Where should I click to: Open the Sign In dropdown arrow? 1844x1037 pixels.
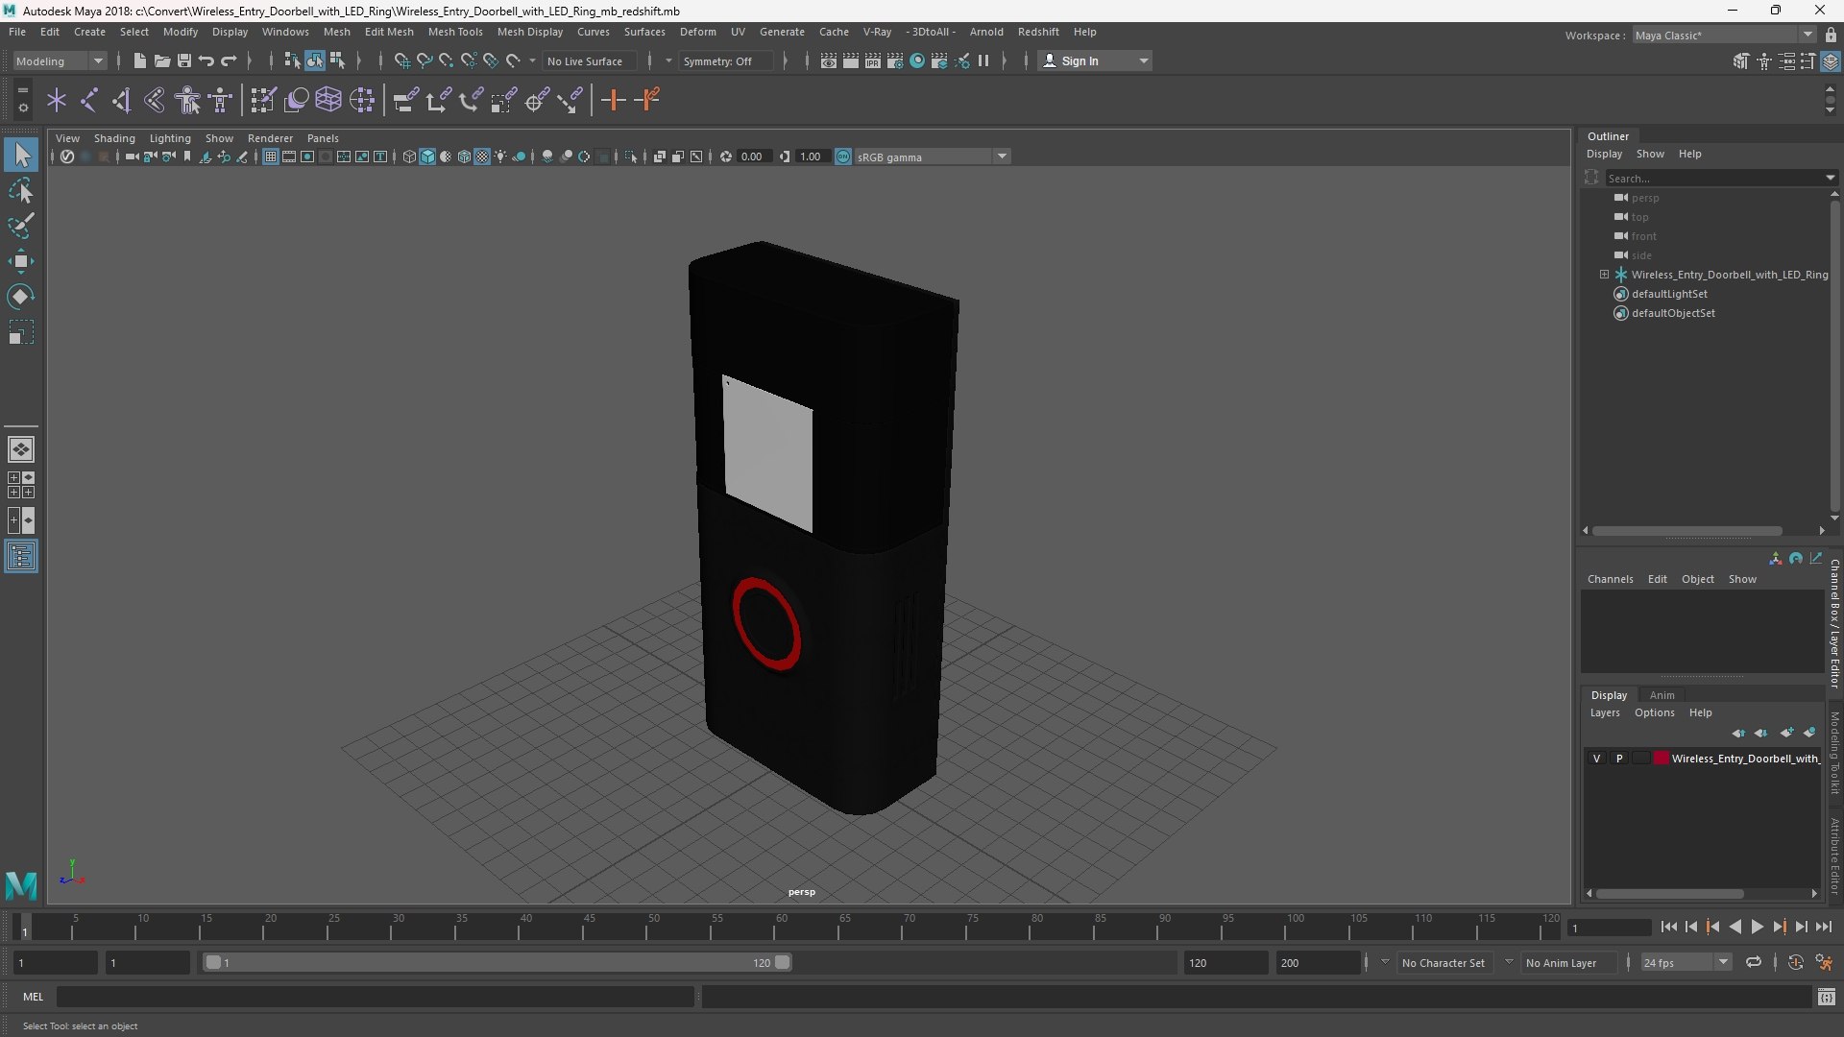tap(1143, 60)
